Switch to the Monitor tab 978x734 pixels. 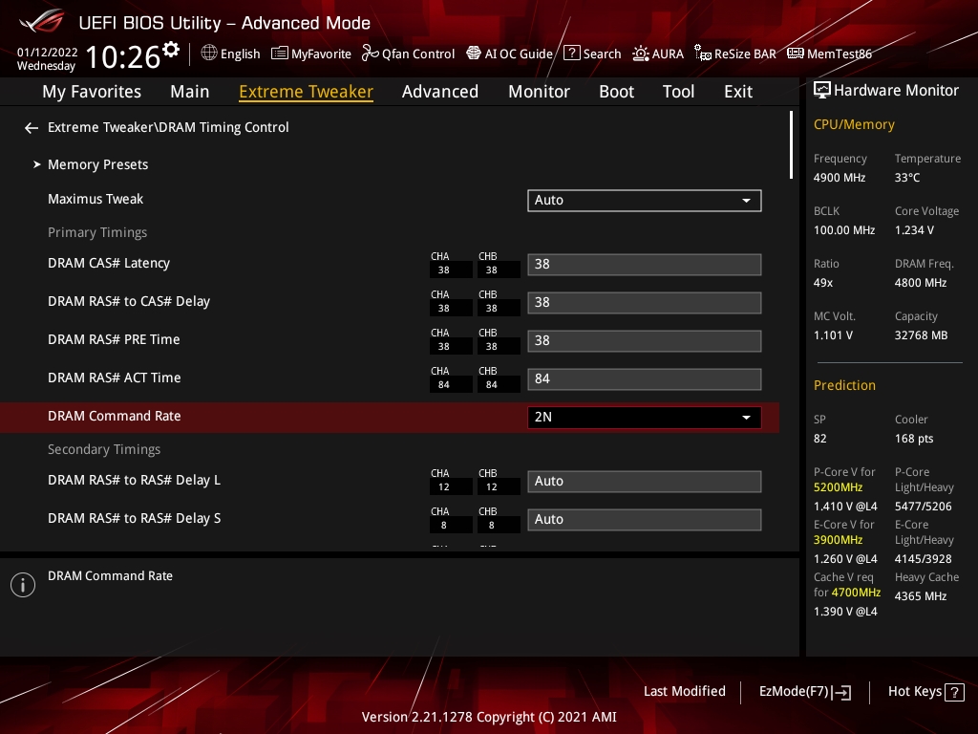(539, 92)
